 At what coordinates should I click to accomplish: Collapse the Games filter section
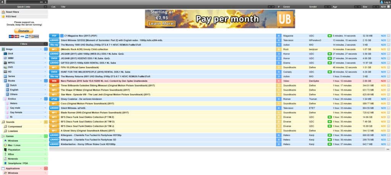(x=45, y=136)
